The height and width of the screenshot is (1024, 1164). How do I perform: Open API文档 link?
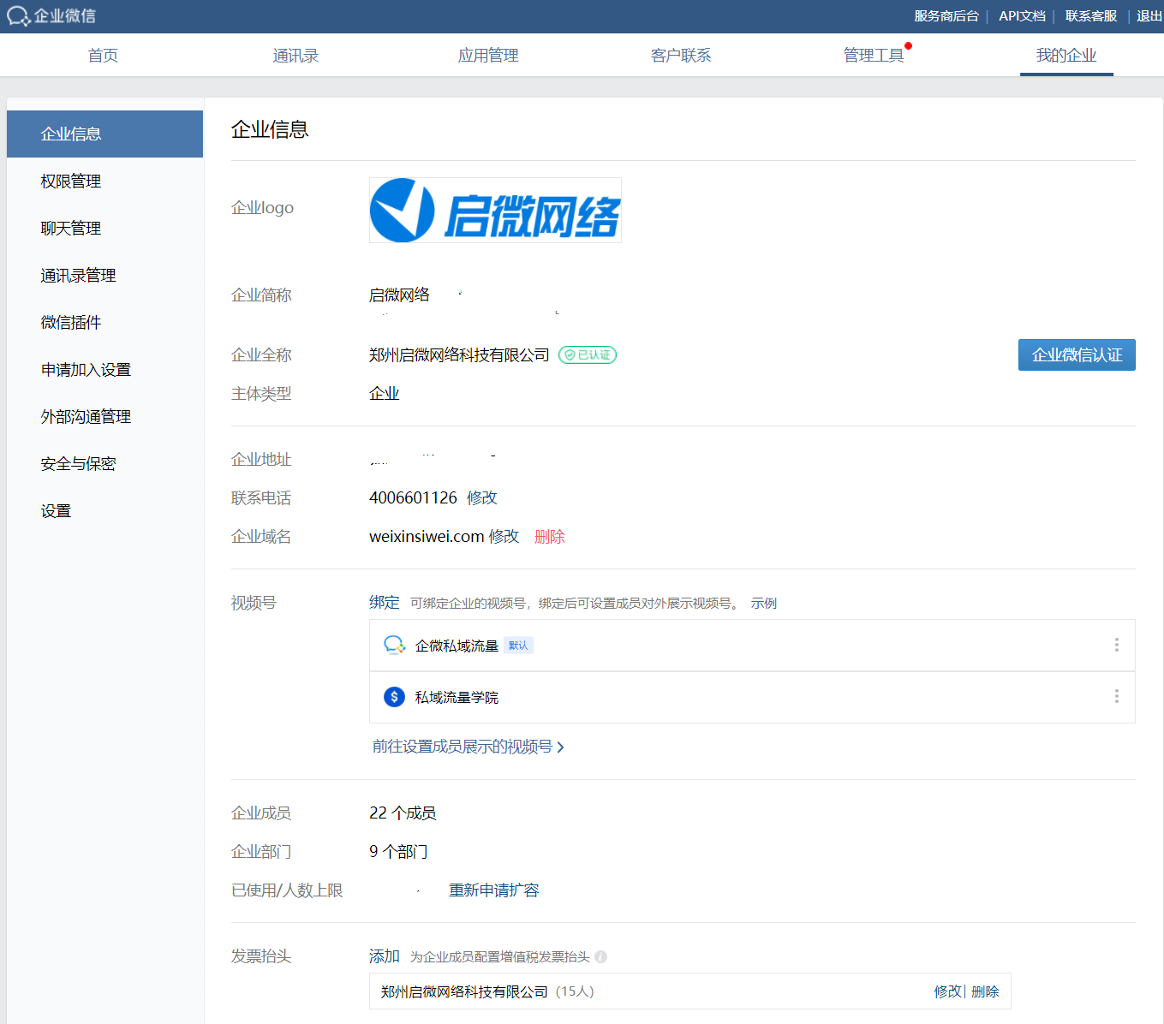(1022, 16)
